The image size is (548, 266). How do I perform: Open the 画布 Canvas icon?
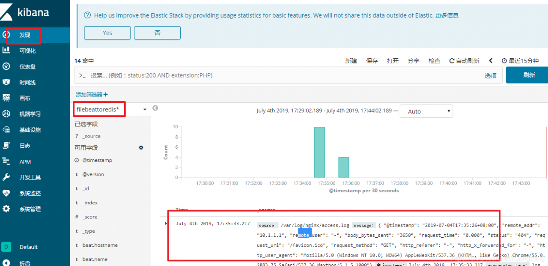(6, 98)
